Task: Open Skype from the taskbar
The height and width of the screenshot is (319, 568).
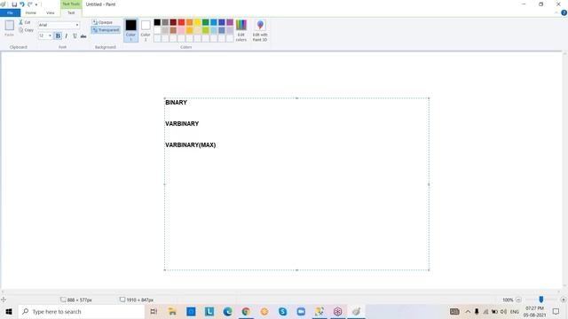Action: click(x=282, y=311)
